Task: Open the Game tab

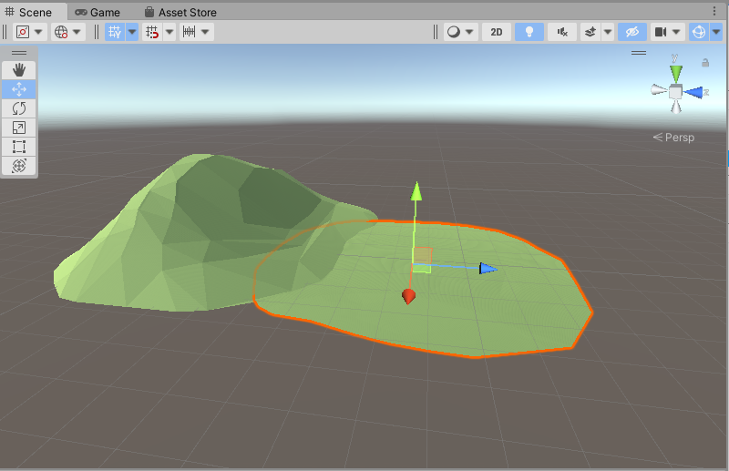Action: pyautogui.click(x=98, y=13)
